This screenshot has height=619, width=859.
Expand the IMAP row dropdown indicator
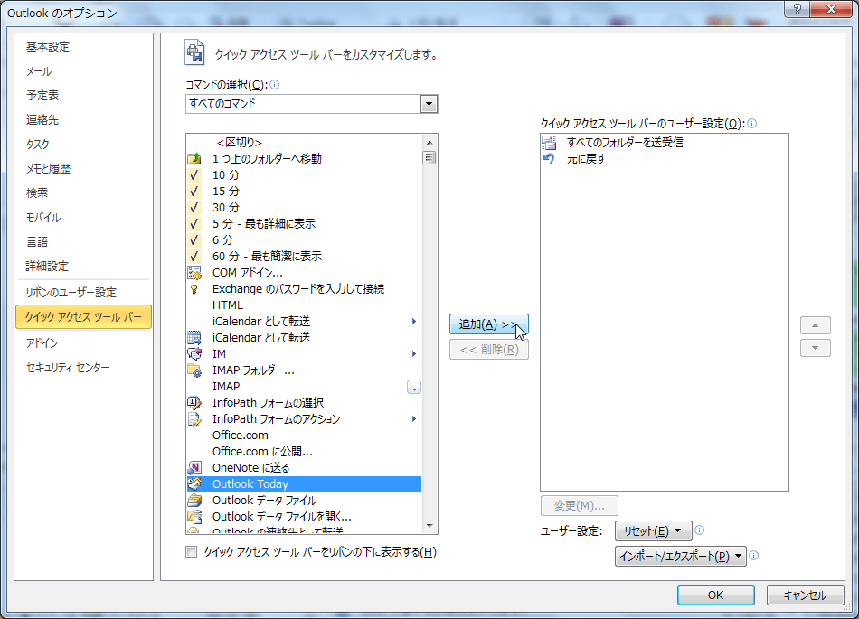point(414,388)
